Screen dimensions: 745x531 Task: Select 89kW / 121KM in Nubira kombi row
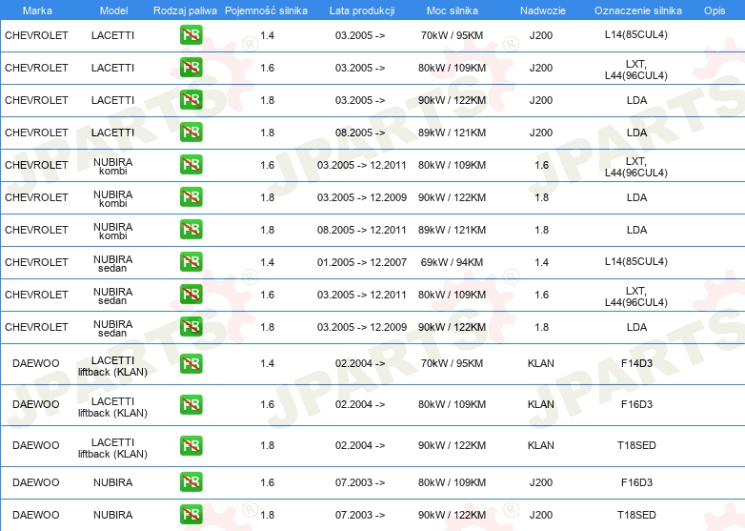pos(452,230)
